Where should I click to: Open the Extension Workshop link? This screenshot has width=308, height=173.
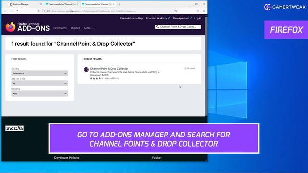pos(158,18)
